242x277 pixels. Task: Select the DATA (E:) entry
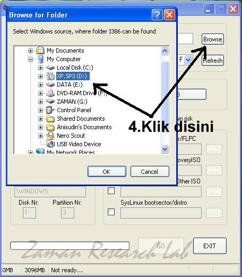tap(70, 85)
